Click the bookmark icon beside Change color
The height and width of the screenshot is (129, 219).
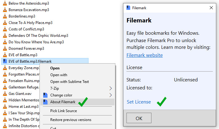coord(45,95)
